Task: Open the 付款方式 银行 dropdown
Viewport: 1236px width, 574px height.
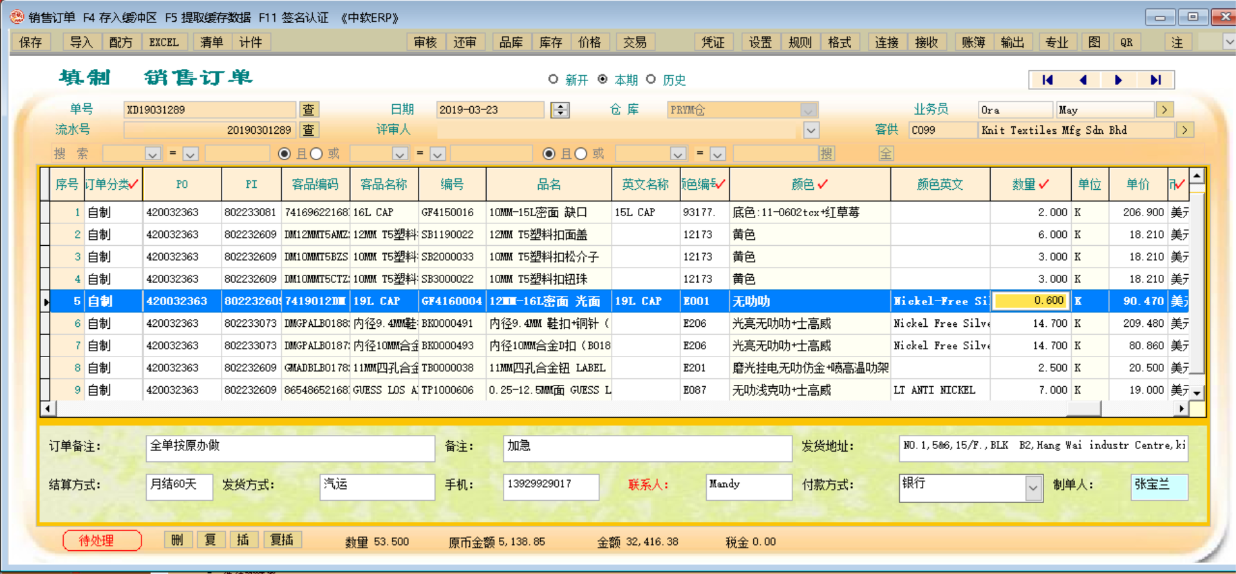Action: 1033,488
